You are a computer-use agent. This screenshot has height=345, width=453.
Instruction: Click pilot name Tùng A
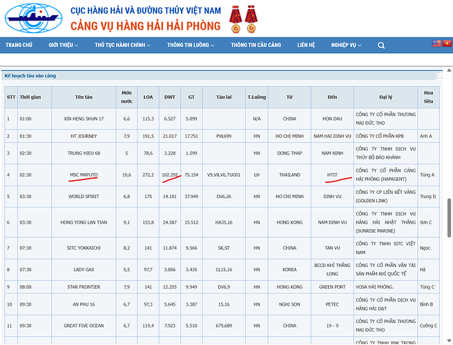point(427,175)
